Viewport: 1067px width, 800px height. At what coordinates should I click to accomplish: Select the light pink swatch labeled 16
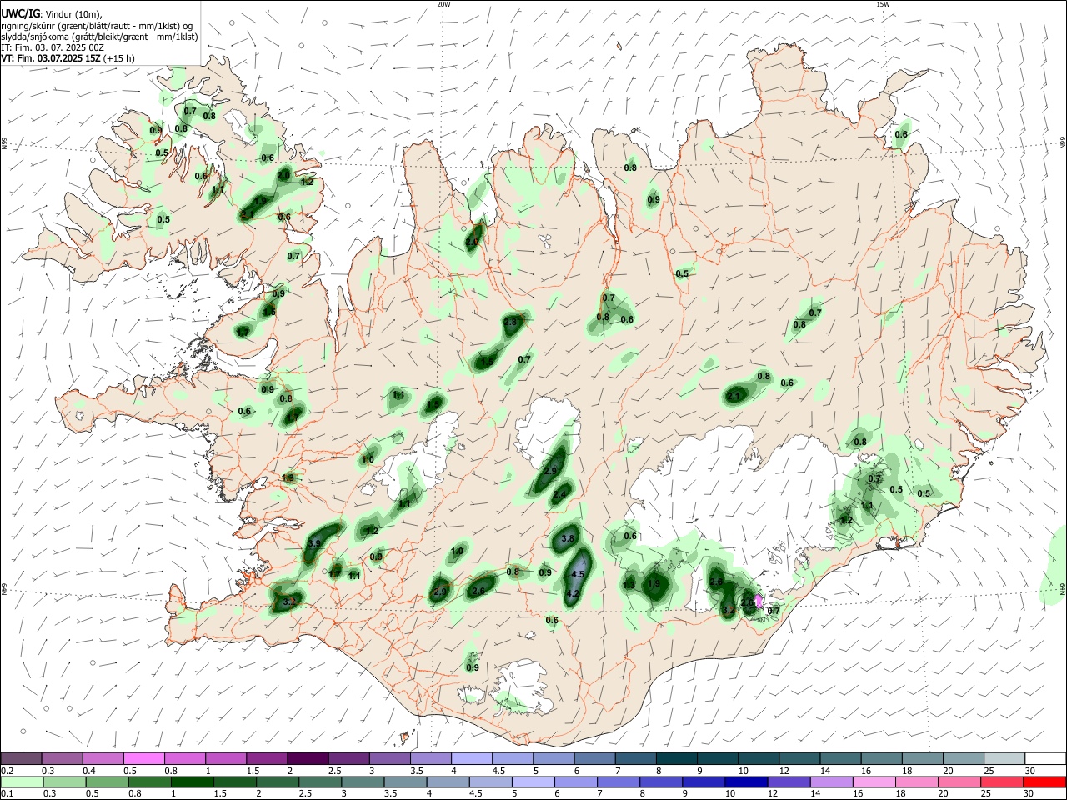[874, 782]
